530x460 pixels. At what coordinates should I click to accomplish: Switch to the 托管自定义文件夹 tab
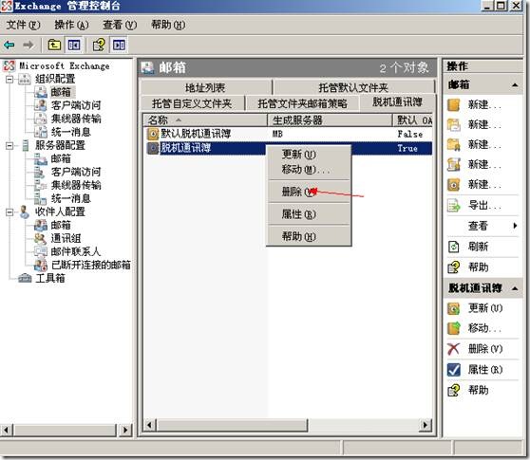(x=192, y=103)
